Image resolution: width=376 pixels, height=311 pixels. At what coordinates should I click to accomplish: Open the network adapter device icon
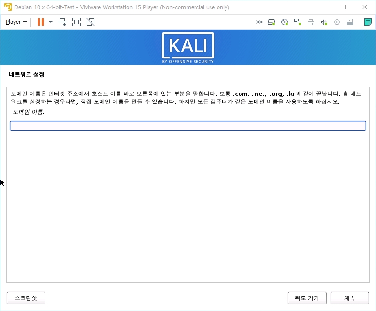click(298, 22)
